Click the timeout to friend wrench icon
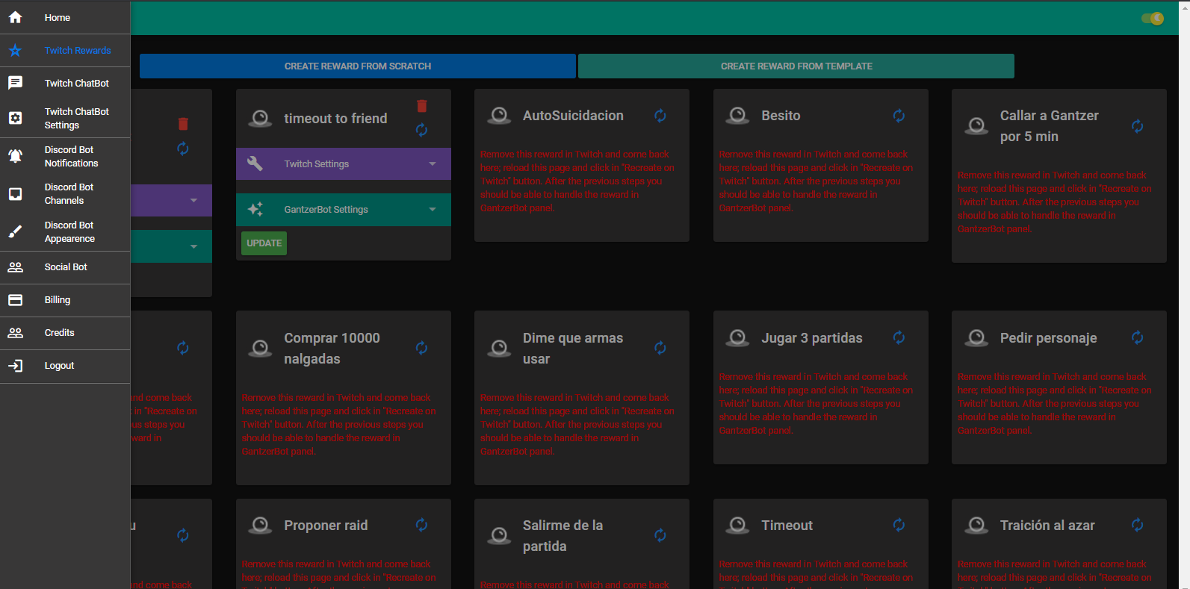 pyautogui.click(x=255, y=163)
